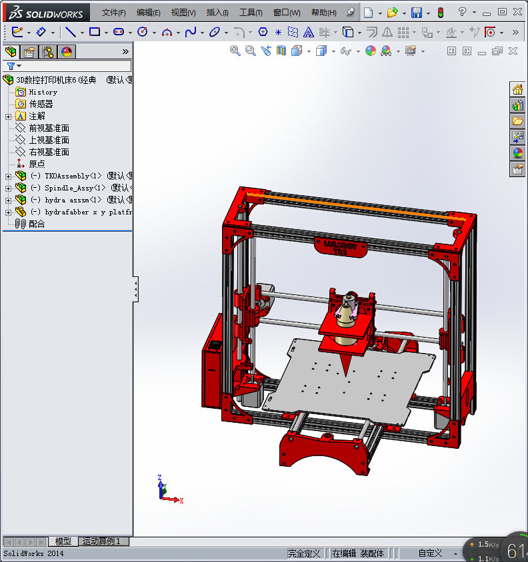The height and width of the screenshot is (562, 528).
Task: Click the Section View icon
Action: click(281, 51)
